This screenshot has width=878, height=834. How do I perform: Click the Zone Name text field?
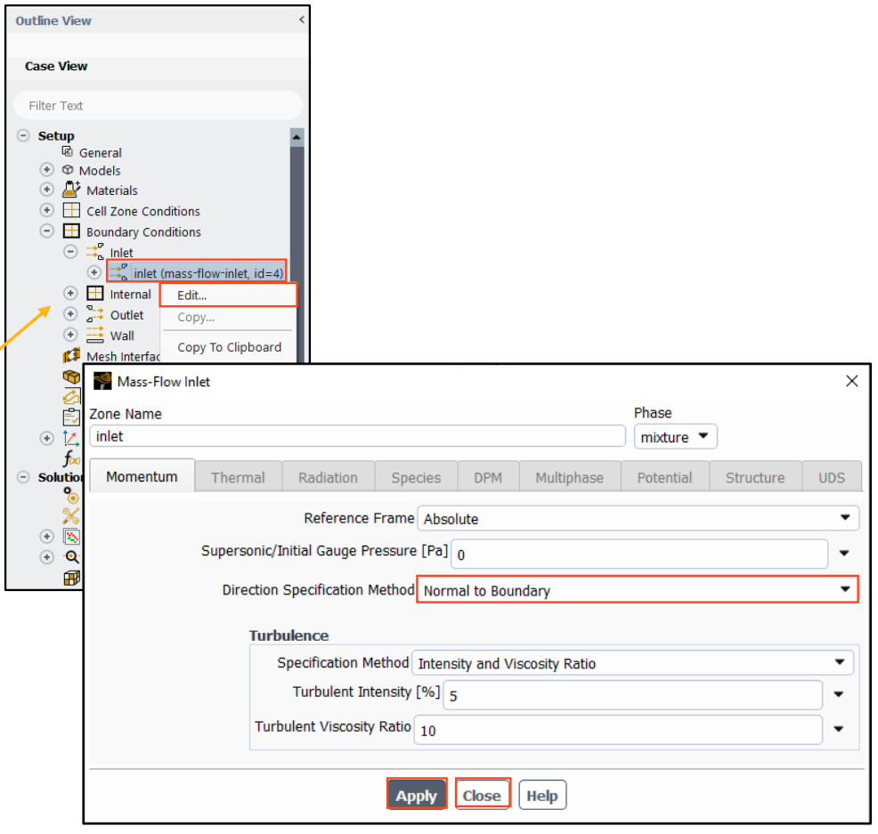[x=356, y=436]
